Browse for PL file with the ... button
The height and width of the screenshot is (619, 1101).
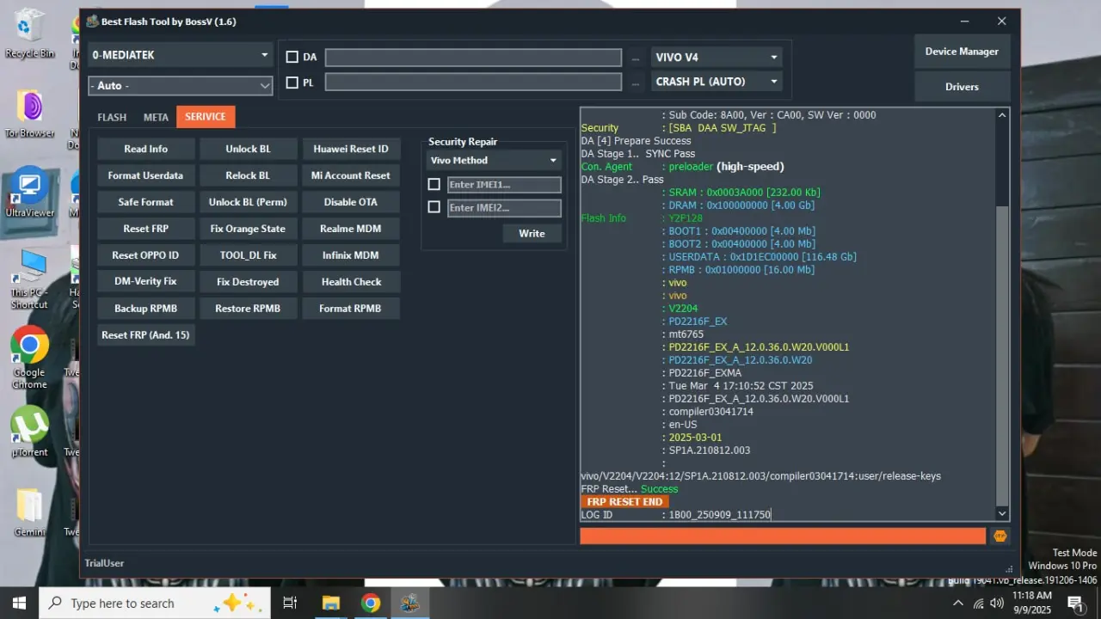[636, 83]
